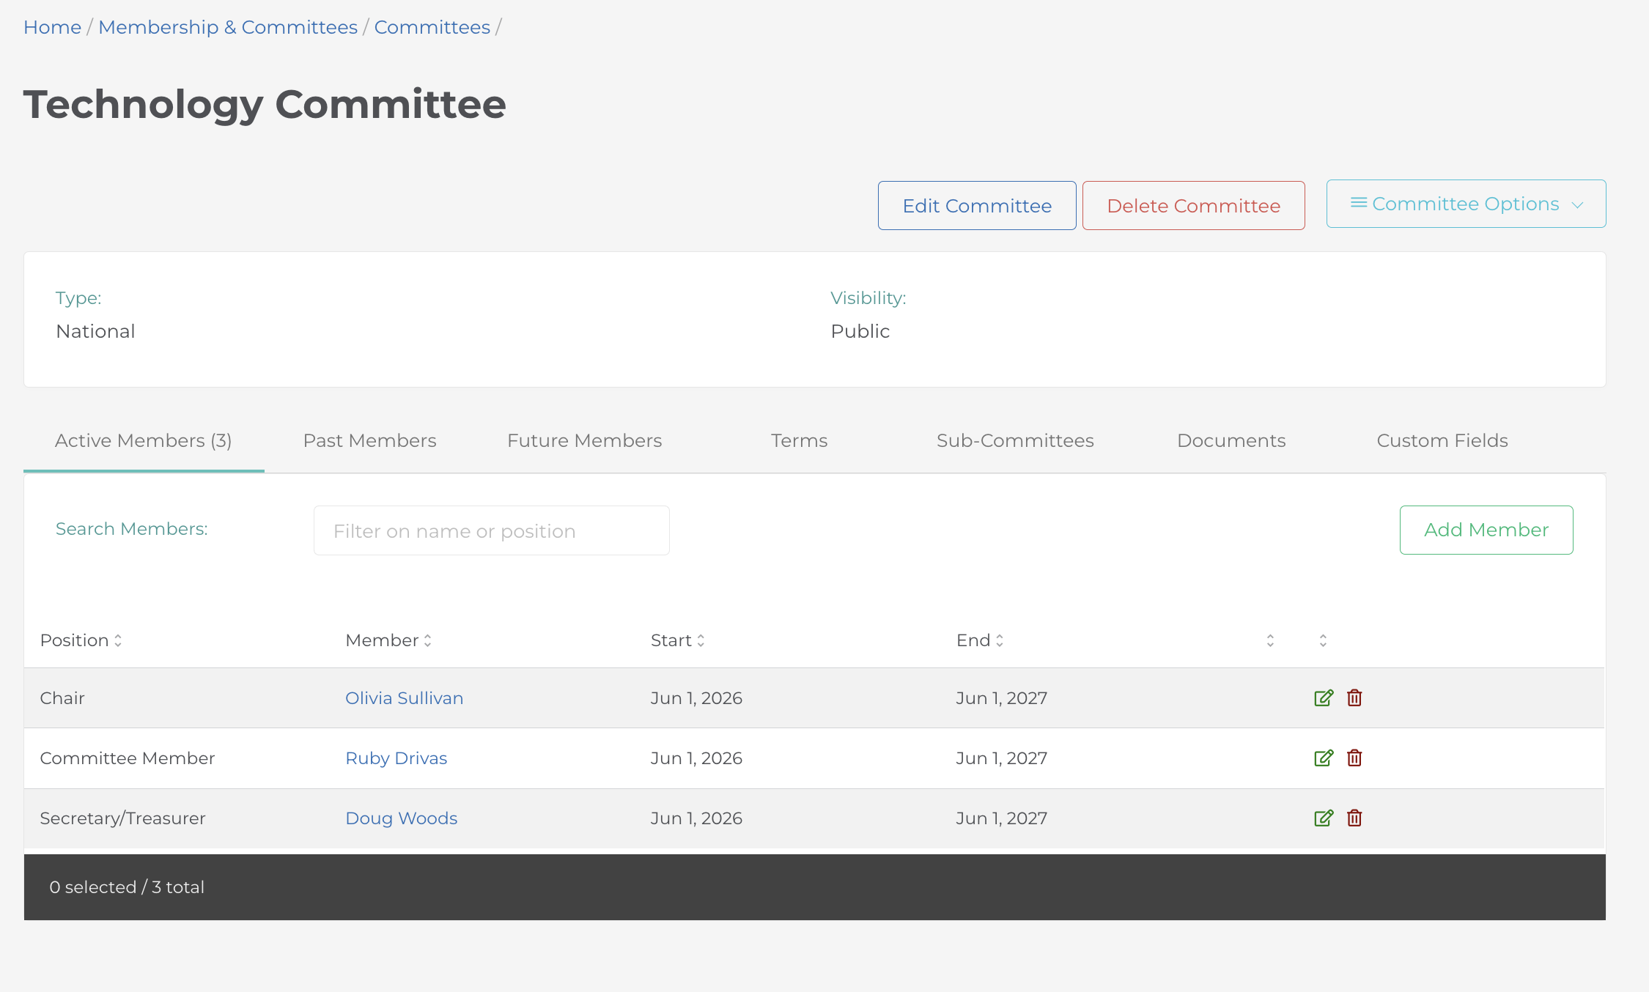Click the Public visibility value
1649x992 pixels.
point(860,331)
